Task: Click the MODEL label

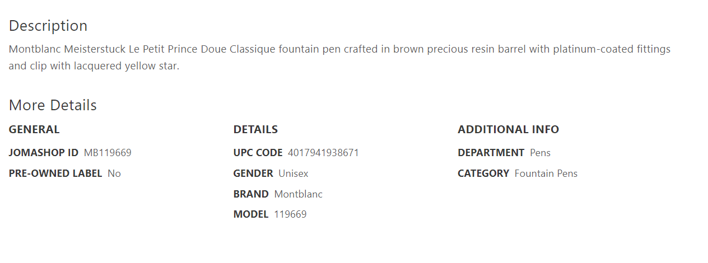Action: point(251,214)
